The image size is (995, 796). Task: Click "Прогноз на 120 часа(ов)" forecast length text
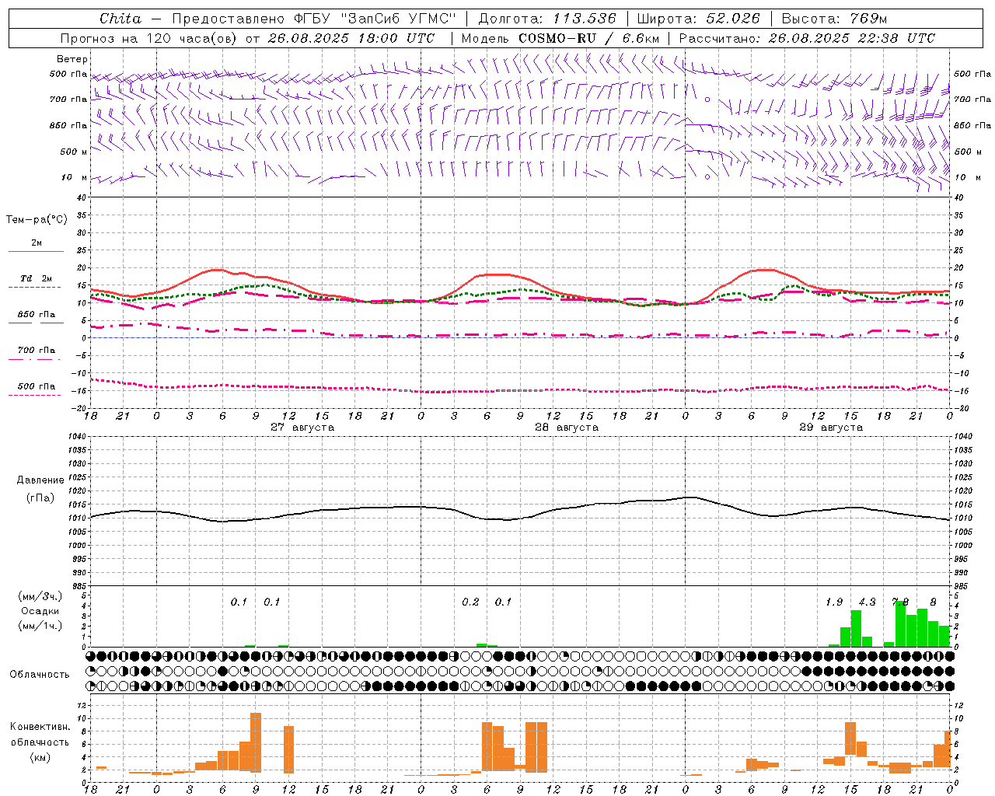pos(149,38)
